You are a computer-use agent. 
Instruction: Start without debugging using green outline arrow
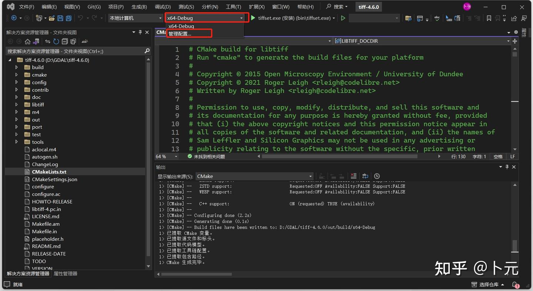[x=343, y=18]
